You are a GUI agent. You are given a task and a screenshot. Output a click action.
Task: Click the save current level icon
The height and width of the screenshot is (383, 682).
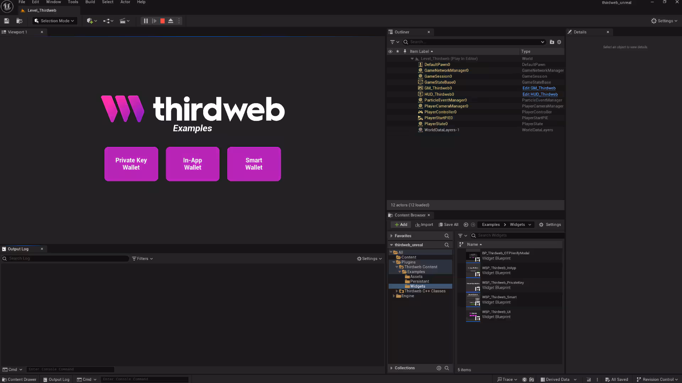coord(6,21)
